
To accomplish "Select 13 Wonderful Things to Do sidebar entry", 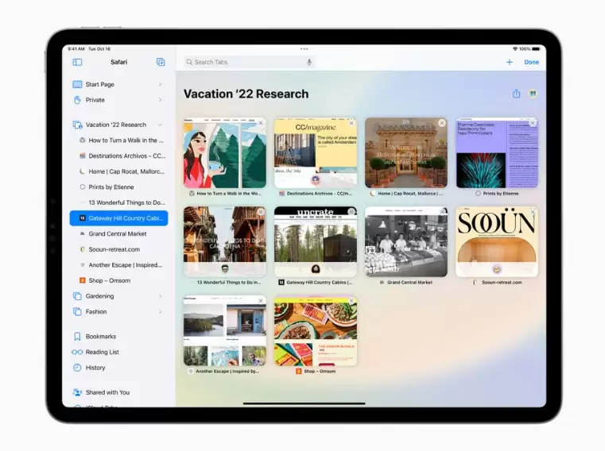I will [x=118, y=202].
